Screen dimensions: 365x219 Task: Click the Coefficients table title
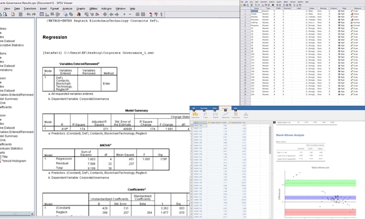coord(137,190)
